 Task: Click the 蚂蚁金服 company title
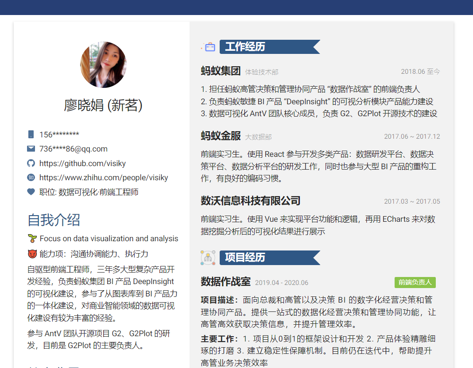click(x=221, y=136)
